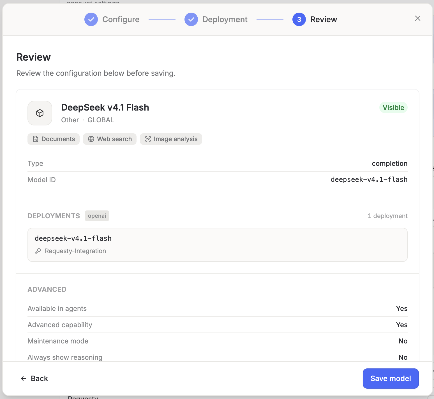
Task: Click the Back arrow icon
Action: tap(24, 379)
